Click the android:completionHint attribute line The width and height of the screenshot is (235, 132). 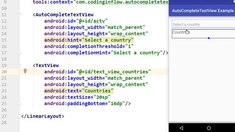coord(106,53)
